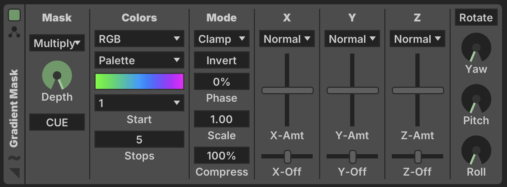
Task: Click the Depth knob
Action: 57,76
